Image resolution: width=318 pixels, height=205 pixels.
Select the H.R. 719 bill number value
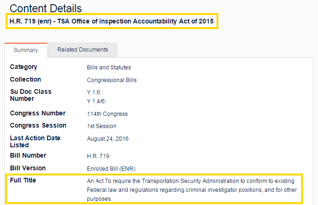(x=98, y=156)
